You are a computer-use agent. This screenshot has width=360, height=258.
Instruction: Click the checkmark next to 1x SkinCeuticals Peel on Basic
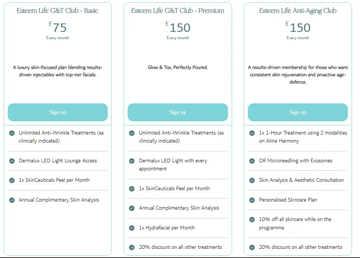[x=11, y=180]
